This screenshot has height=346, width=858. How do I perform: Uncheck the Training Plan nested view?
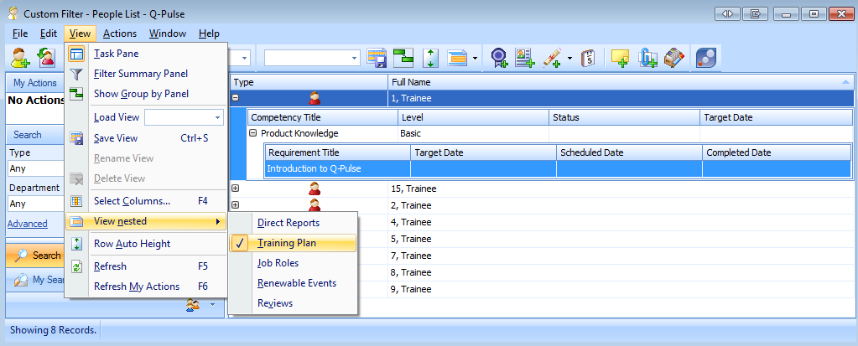coord(293,243)
